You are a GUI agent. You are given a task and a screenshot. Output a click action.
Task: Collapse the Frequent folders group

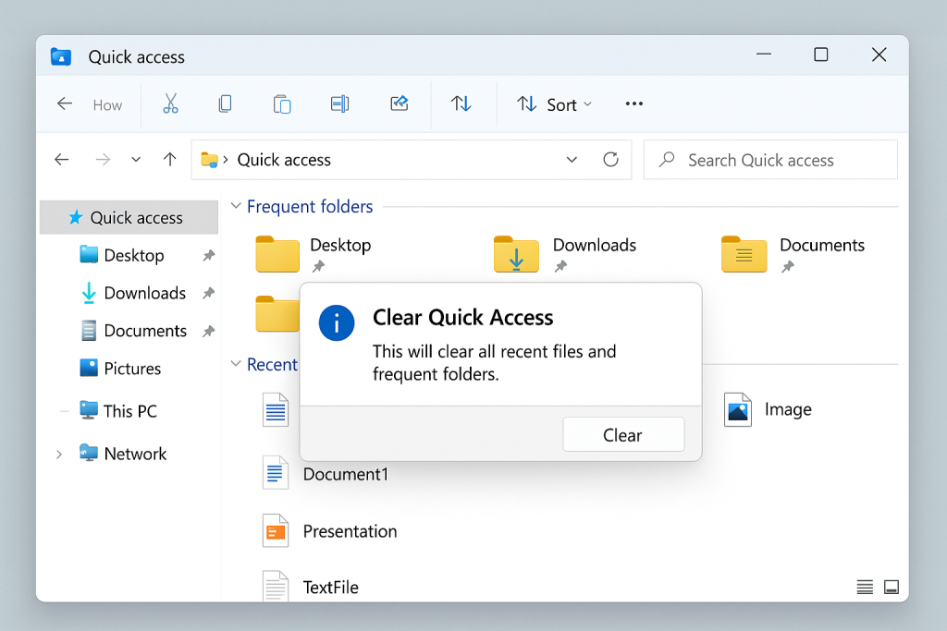(236, 206)
